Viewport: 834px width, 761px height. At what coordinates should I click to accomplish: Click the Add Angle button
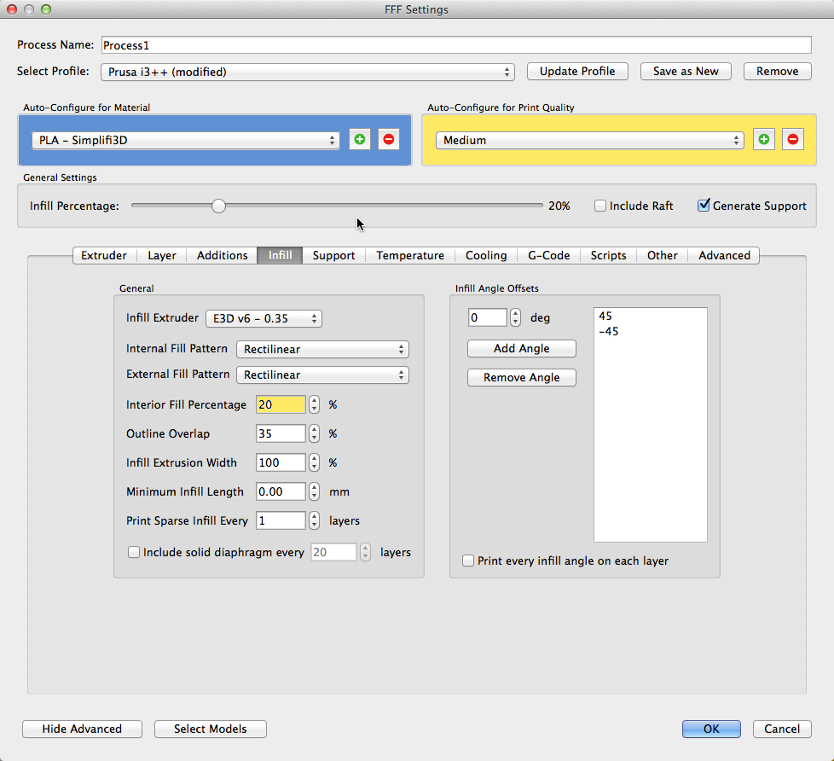(x=522, y=349)
